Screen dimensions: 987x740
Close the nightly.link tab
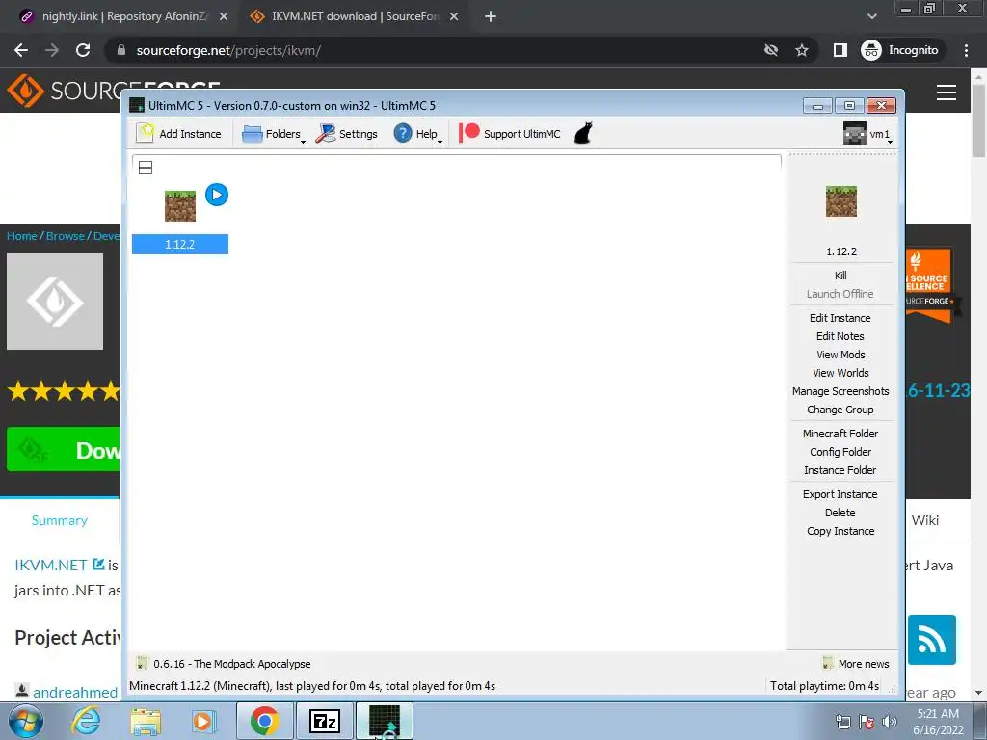(224, 17)
